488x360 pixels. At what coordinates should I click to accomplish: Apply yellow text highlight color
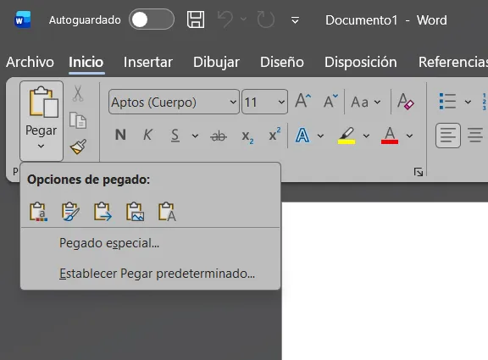tap(347, 136)
